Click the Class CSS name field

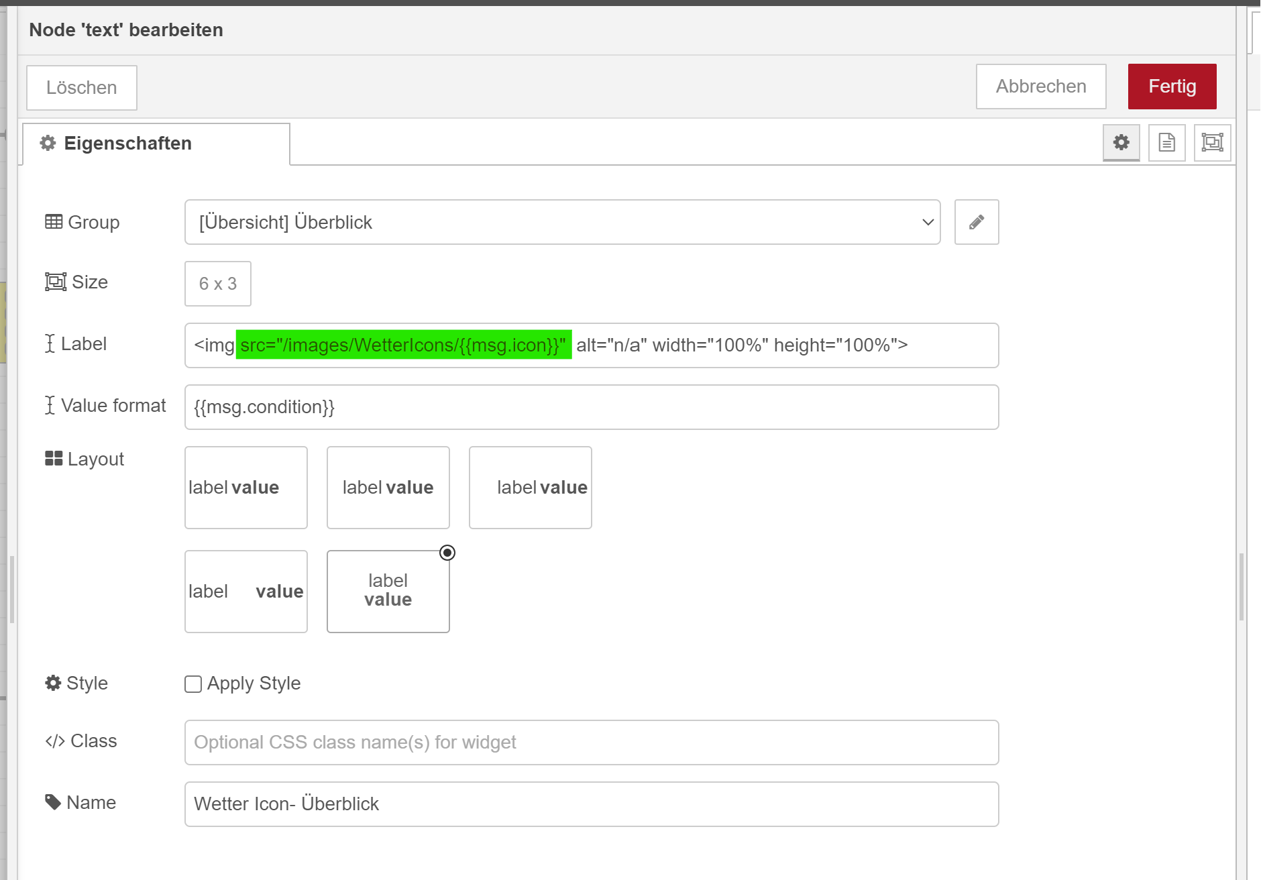(x=591, y=742)
